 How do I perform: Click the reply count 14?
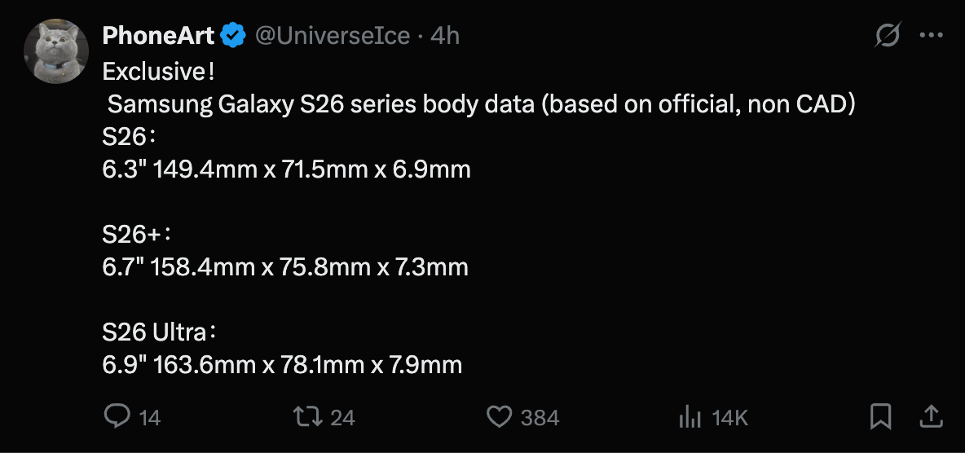(x=150, y=418)
